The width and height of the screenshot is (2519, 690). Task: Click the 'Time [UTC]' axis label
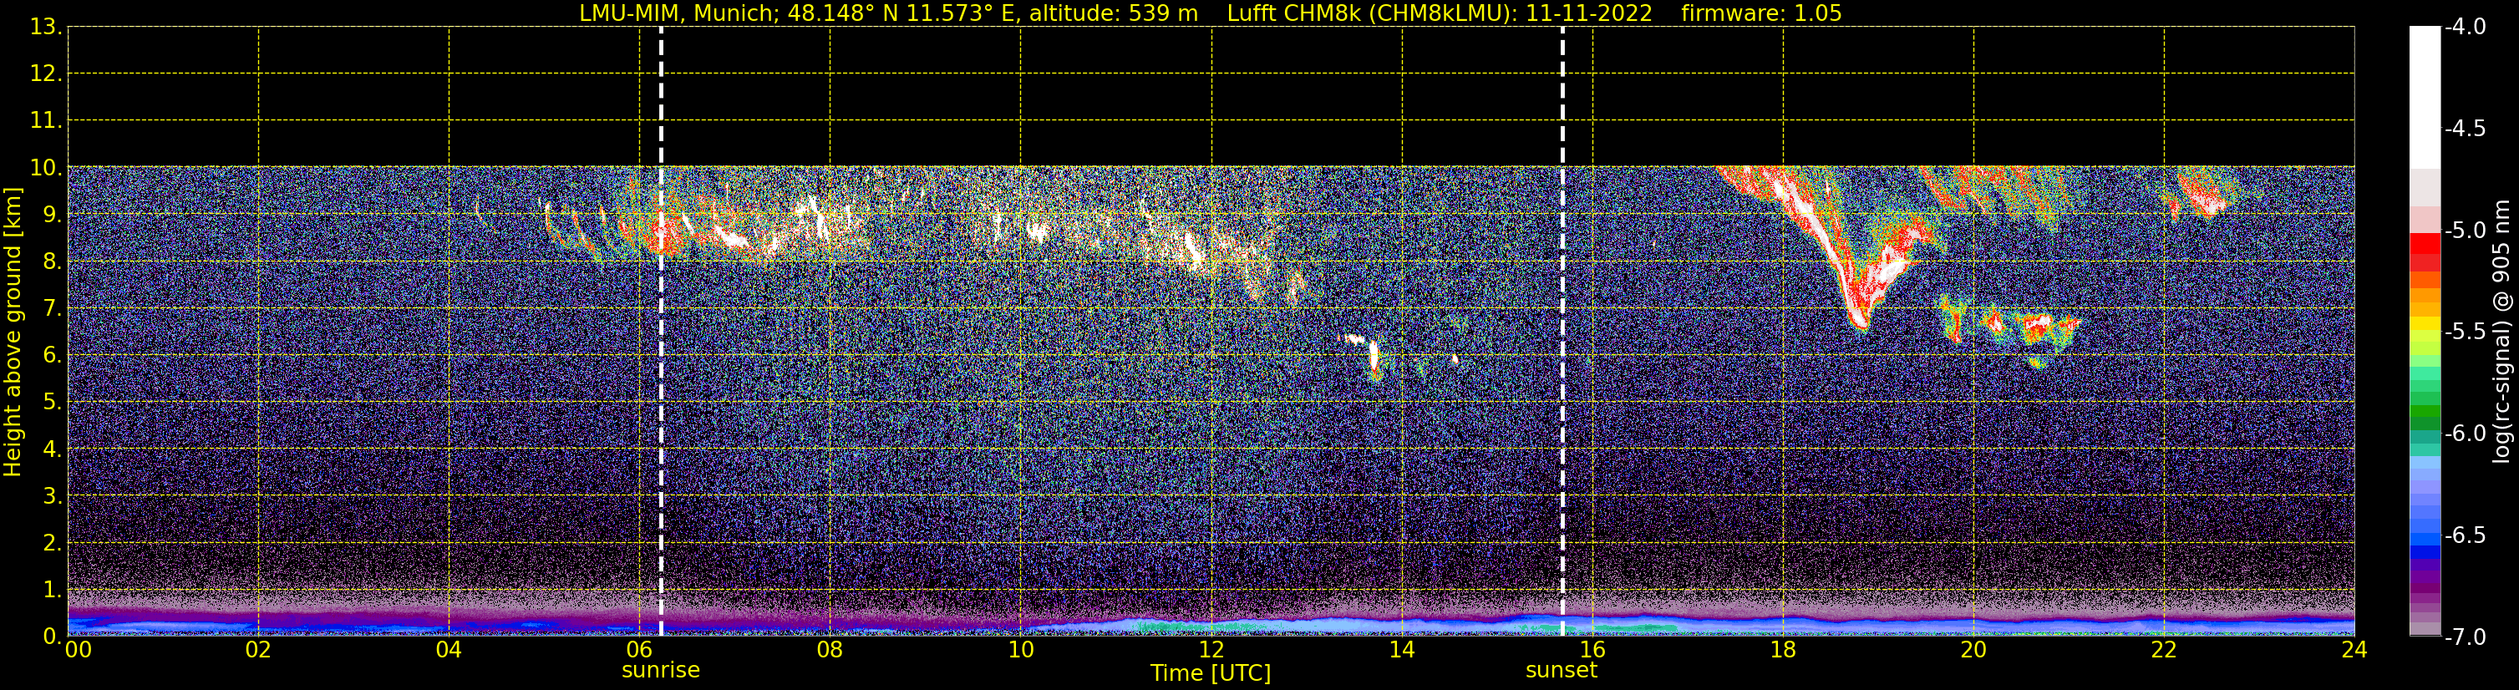tap(1211, 673)
